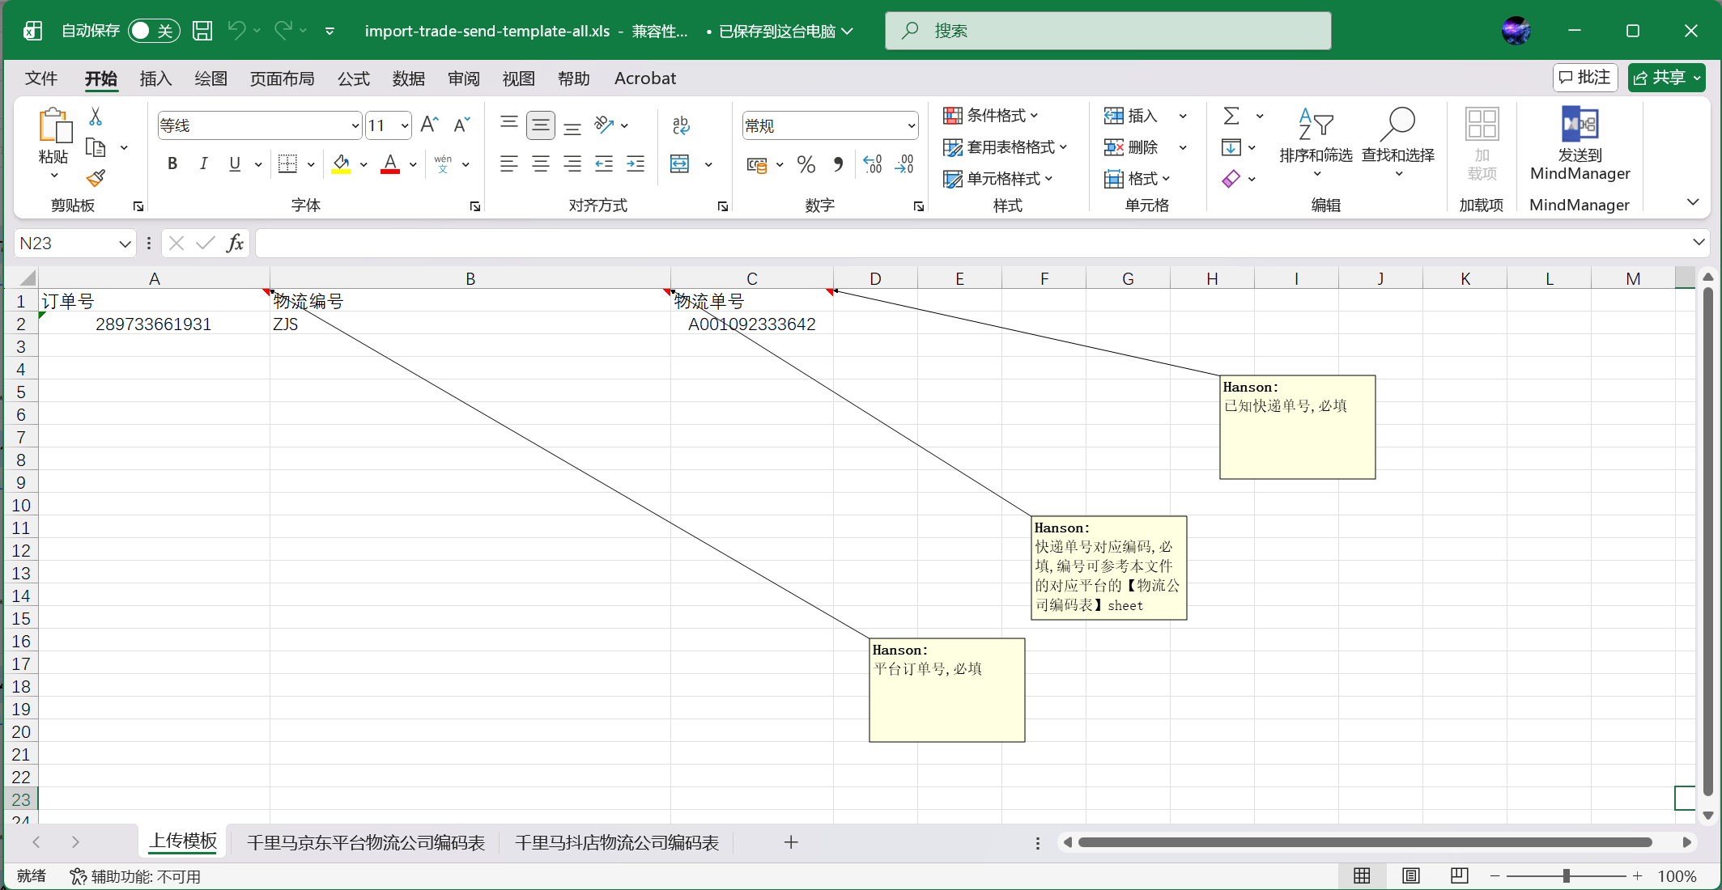Toggle italic formatting
The height and width of the screenshot is (890, 1722).
203,164
